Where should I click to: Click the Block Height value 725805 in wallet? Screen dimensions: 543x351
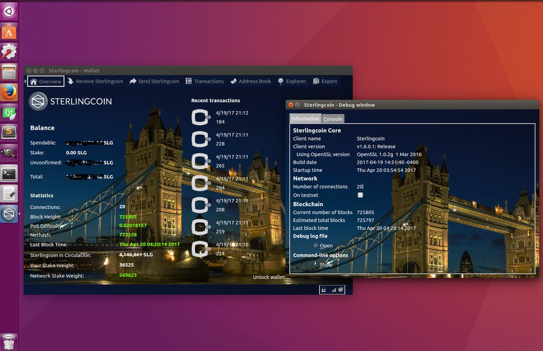128,217
